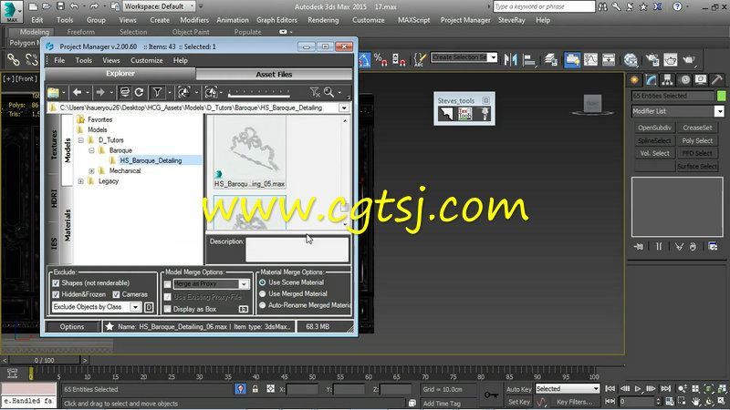Open the Material Editor icon
The width and height of the screenshot is (730, 410).
[x=631, y=59]
